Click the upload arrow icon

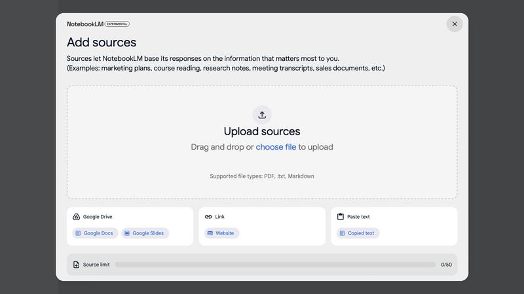262,115
